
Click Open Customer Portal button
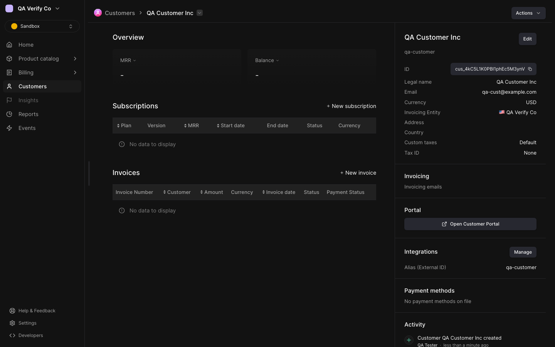[470, 224]
